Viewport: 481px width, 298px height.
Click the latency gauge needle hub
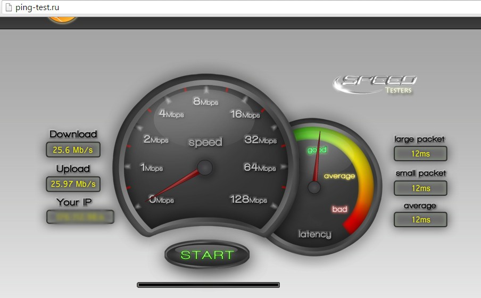[314, 187]
